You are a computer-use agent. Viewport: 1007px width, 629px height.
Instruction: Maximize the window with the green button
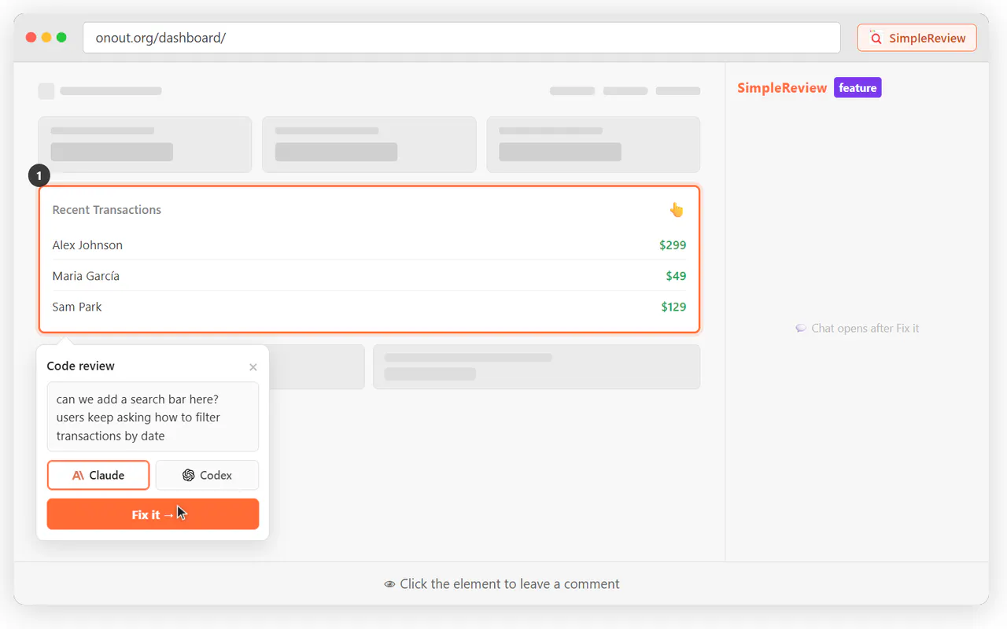(x=61, y=38)
